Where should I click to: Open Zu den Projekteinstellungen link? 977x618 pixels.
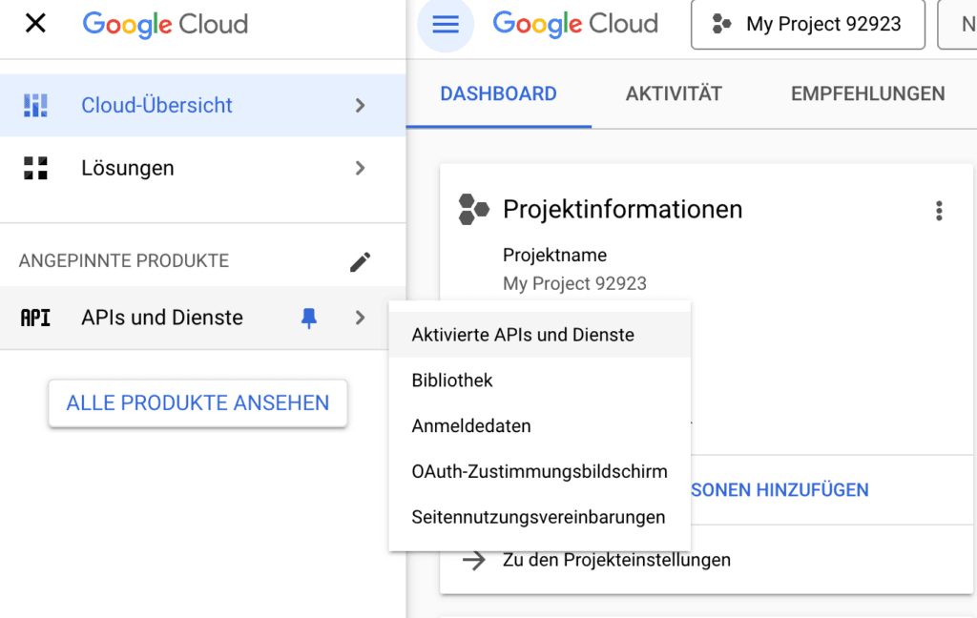pos(617,560)
